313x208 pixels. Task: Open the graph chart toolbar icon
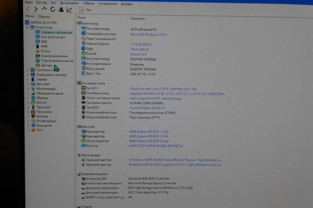[69, 10]
